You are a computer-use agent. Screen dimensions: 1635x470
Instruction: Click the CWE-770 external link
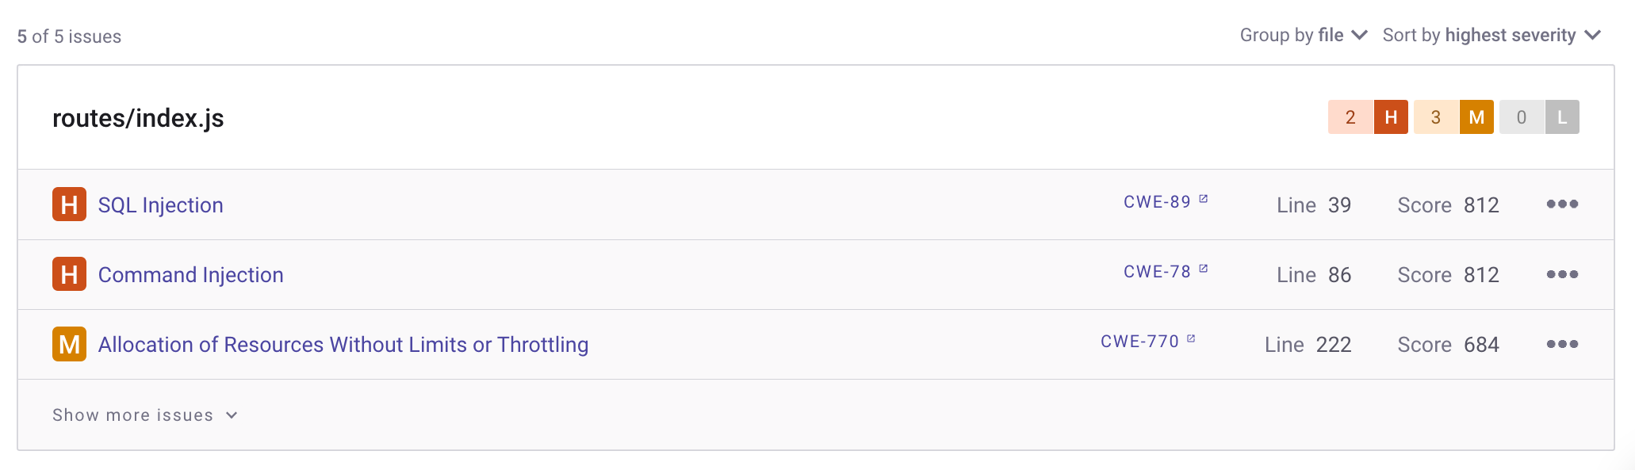click(1148, 342)
